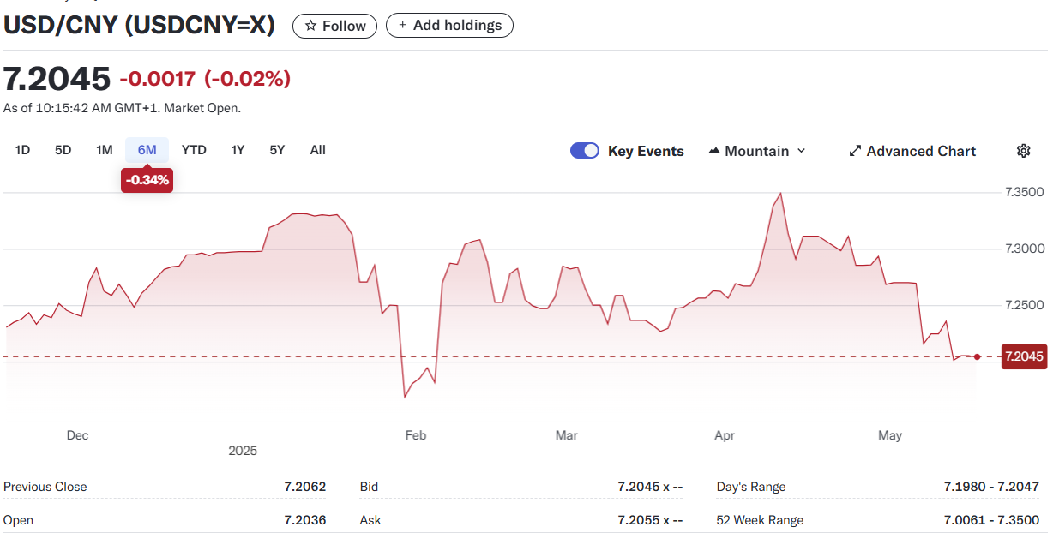Switch to the 5D time range
Image resolution: width=1059 pixels, height=545 pixels.
pyautogui.click(x=63, y=150)
